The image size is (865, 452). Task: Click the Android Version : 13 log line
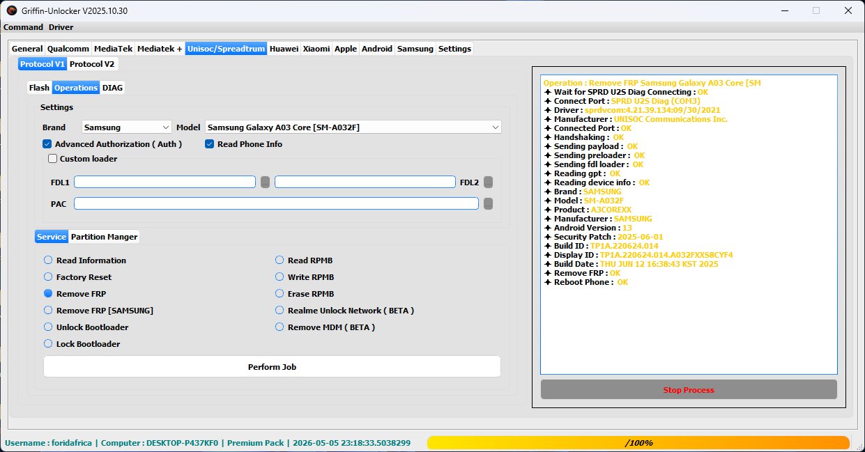[587, 228]
